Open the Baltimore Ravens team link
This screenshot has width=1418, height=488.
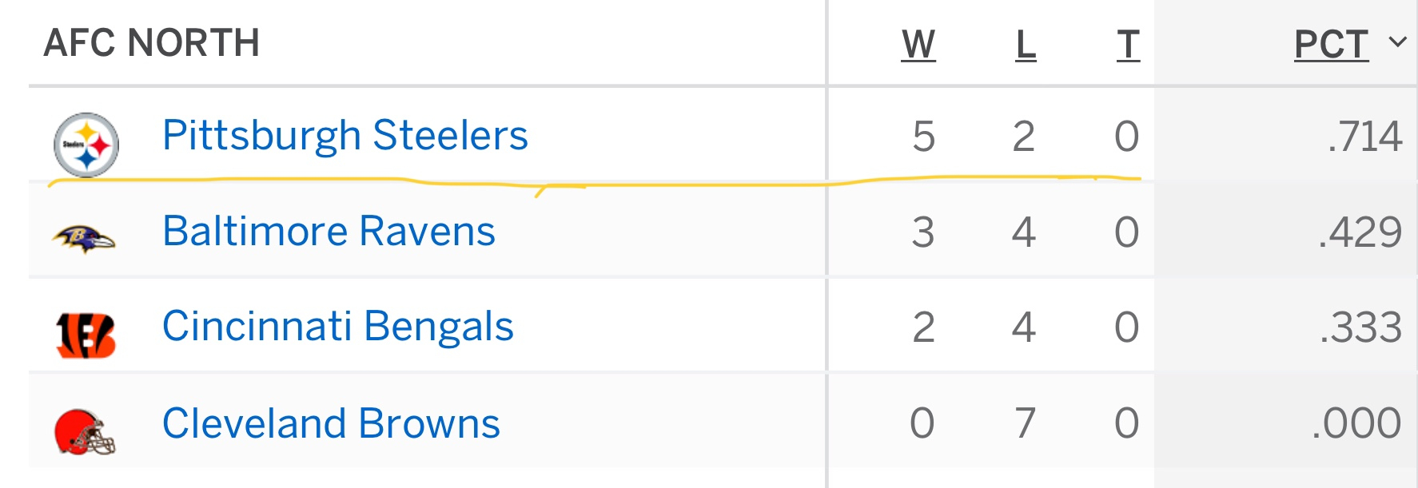[x=329, y=231]
